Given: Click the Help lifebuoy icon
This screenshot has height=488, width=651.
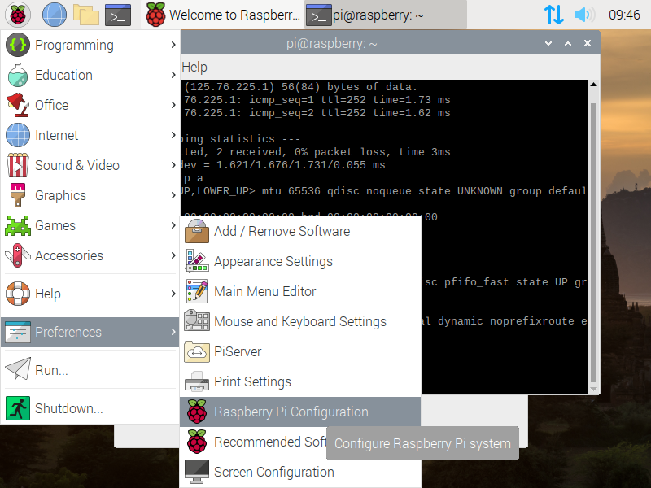Looking at the screenshot, I should [x=17, y=294].
